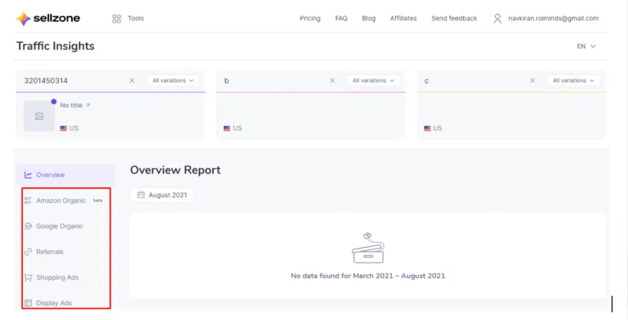Image resolution: width=628 pixels, height=320 pixels.
Task: Click the Amazon Organic list icon
Action: coord(28,200)
